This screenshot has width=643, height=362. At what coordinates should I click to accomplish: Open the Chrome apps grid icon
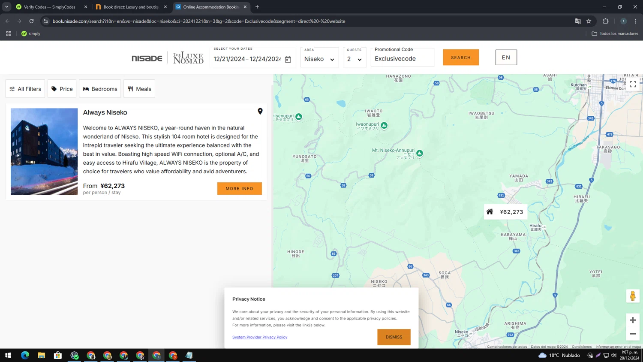[9, 33]
